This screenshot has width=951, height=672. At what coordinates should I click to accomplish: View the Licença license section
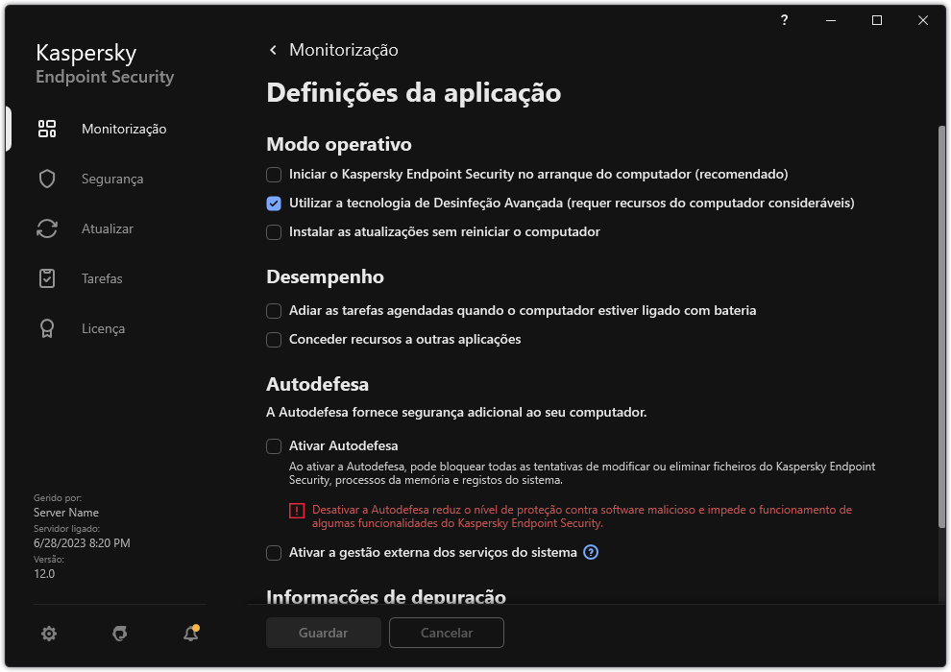coord(103,328)
